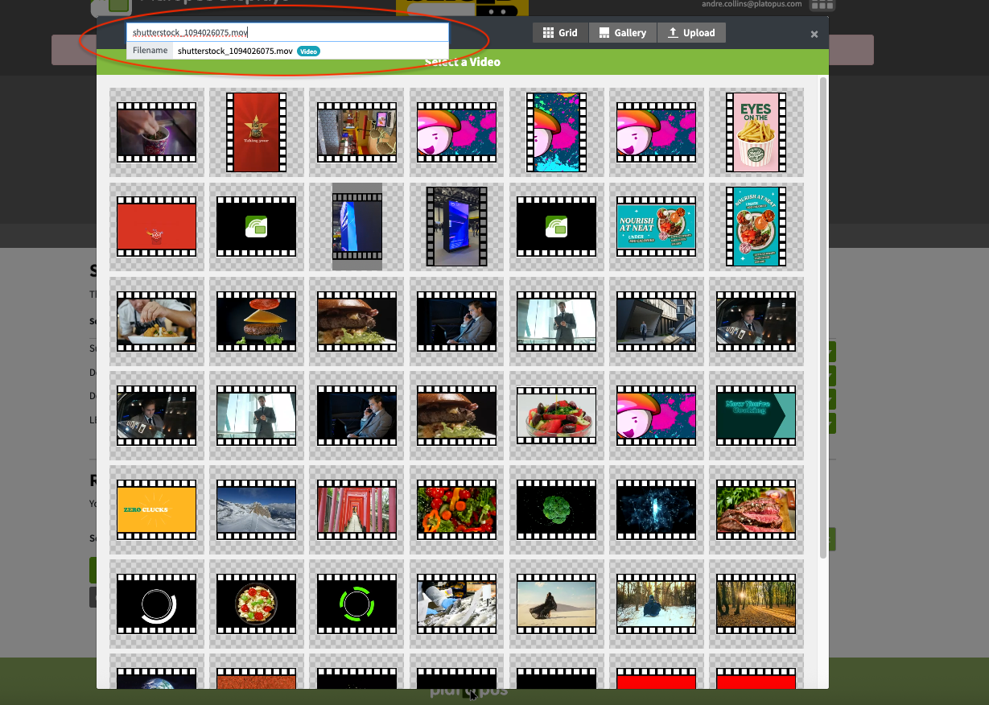
Task: Select the figure in snowy forest video
Action: tap(656, 604)
